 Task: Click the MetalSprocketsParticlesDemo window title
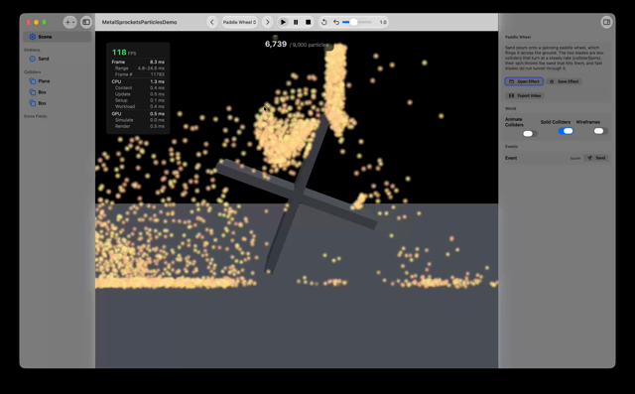[x=139, y=22]
